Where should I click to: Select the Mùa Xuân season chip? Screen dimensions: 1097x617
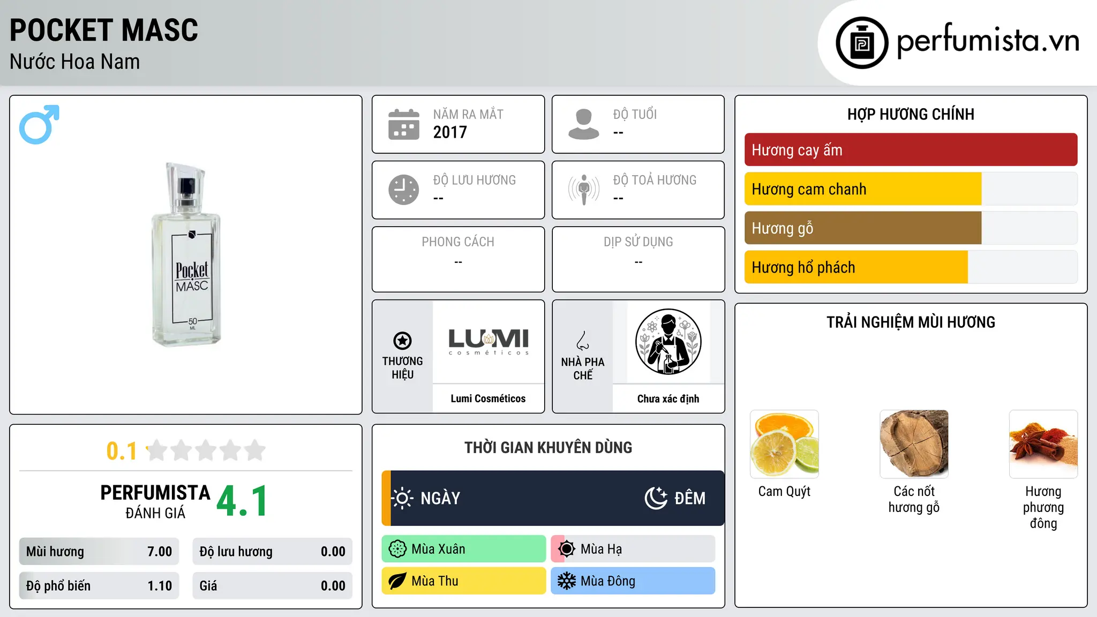pyautogui.click(x=464, y=549)
